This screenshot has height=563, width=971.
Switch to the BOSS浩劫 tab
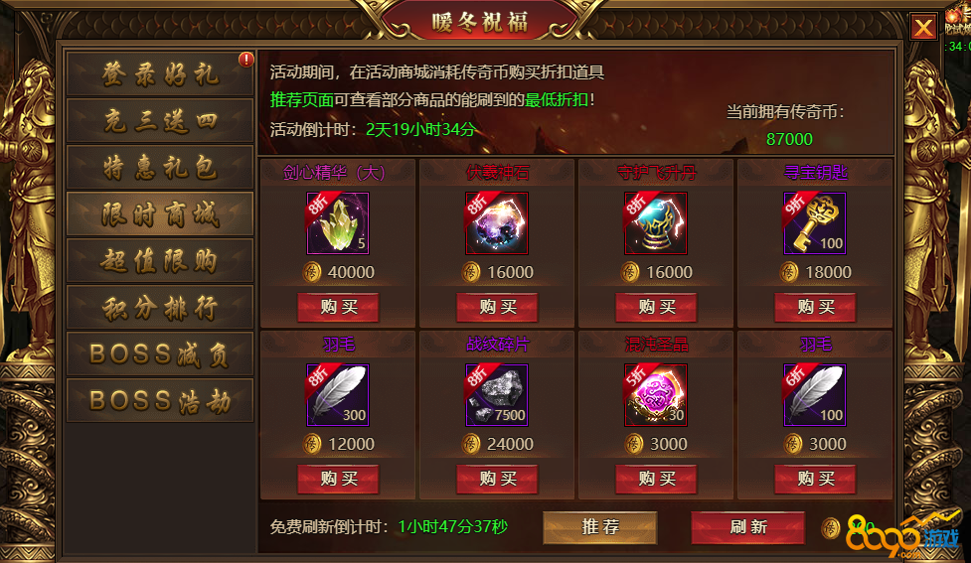click(160, 401)
